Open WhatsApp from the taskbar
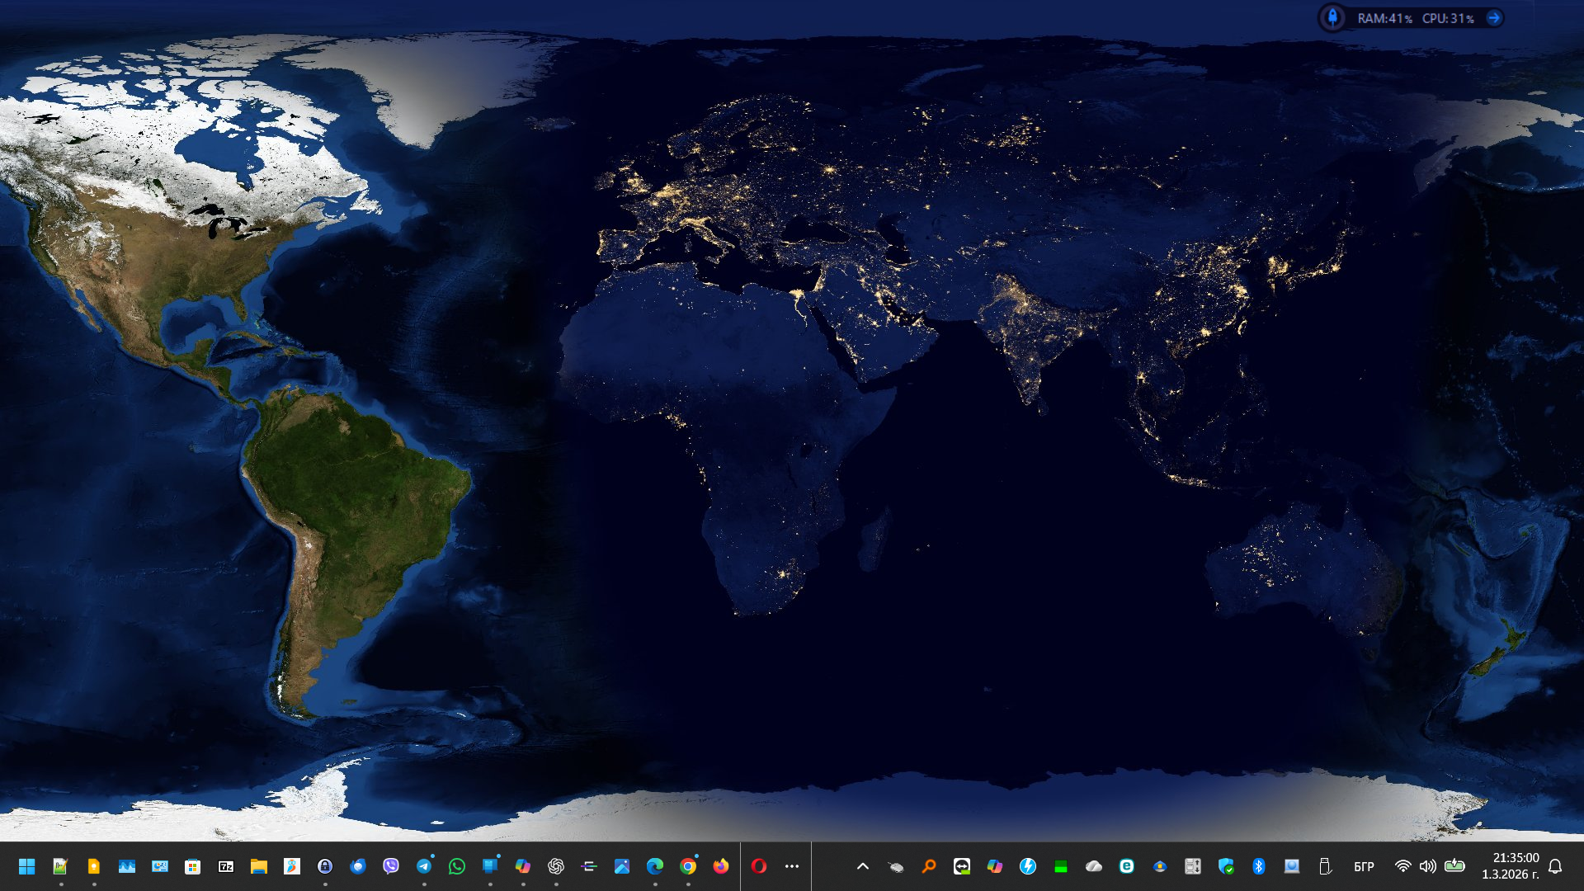1584x891 pixels. [x=457, y=866]
